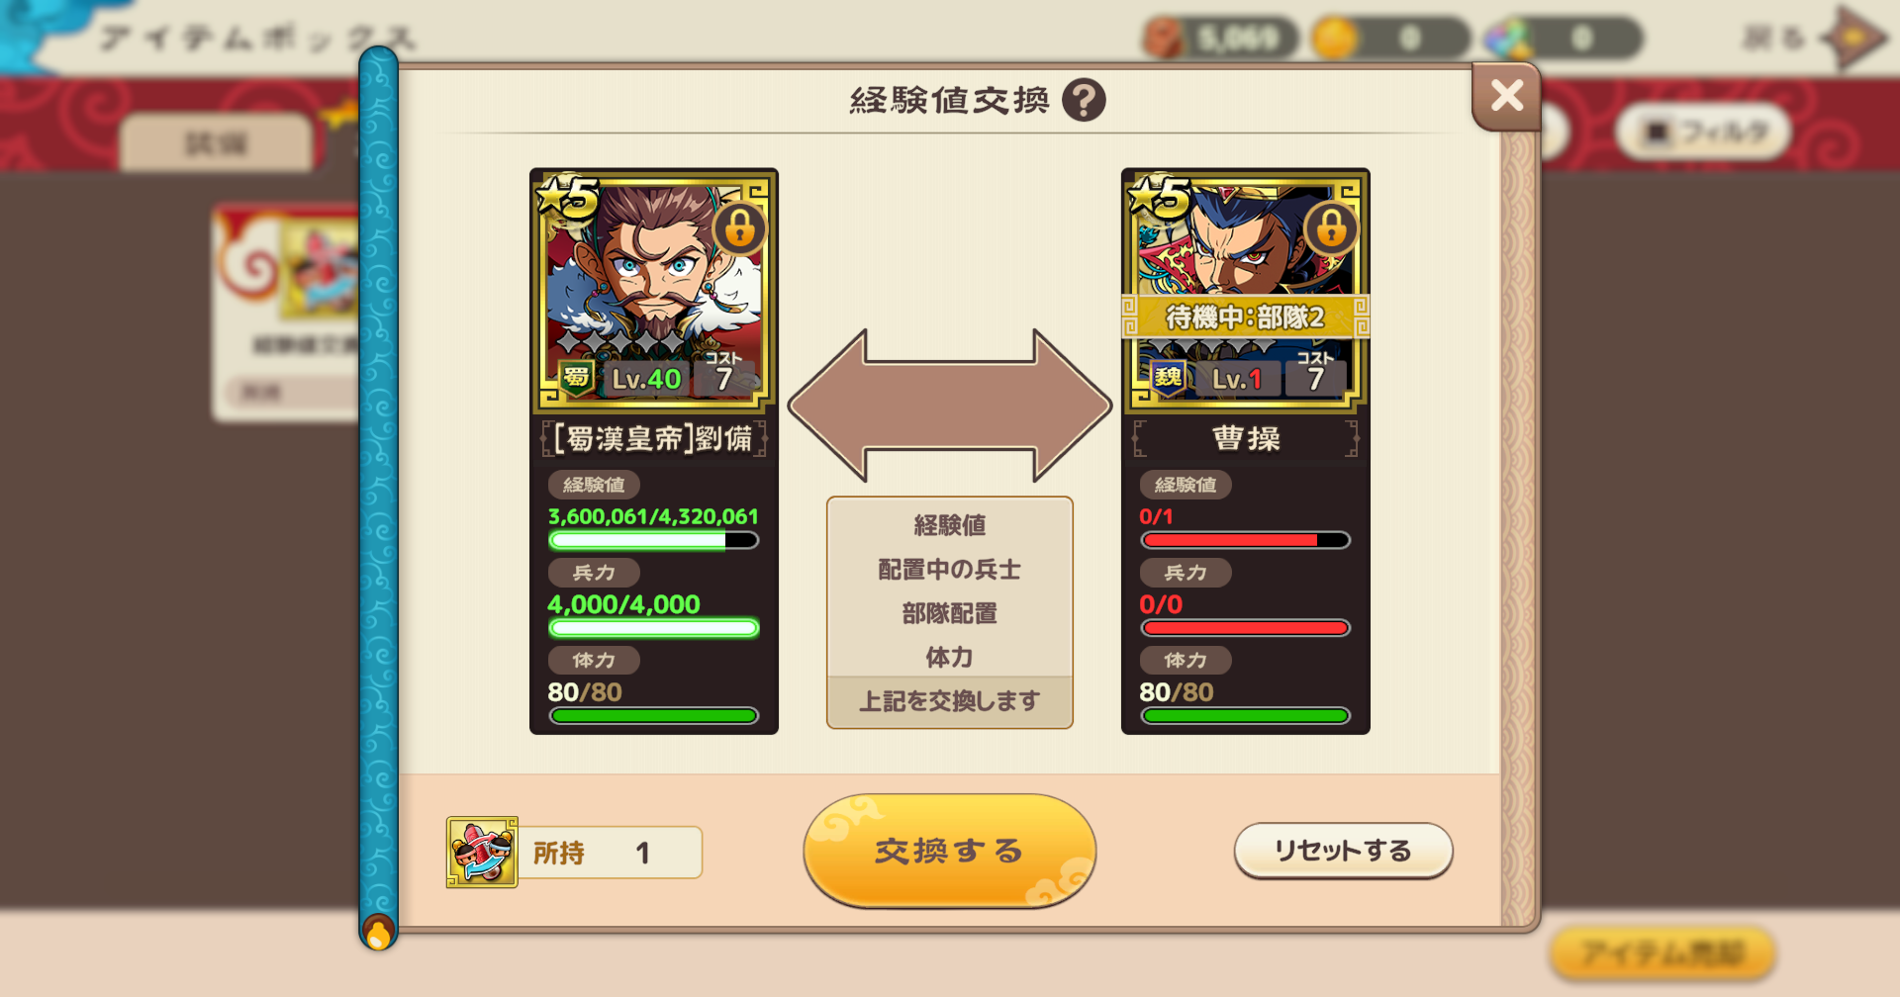
Task: Click 曹操's red 兵力 bar
Action: pos(1246,628)
